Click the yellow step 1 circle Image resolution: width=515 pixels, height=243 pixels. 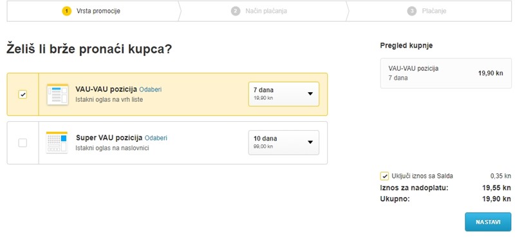point(67,11)
